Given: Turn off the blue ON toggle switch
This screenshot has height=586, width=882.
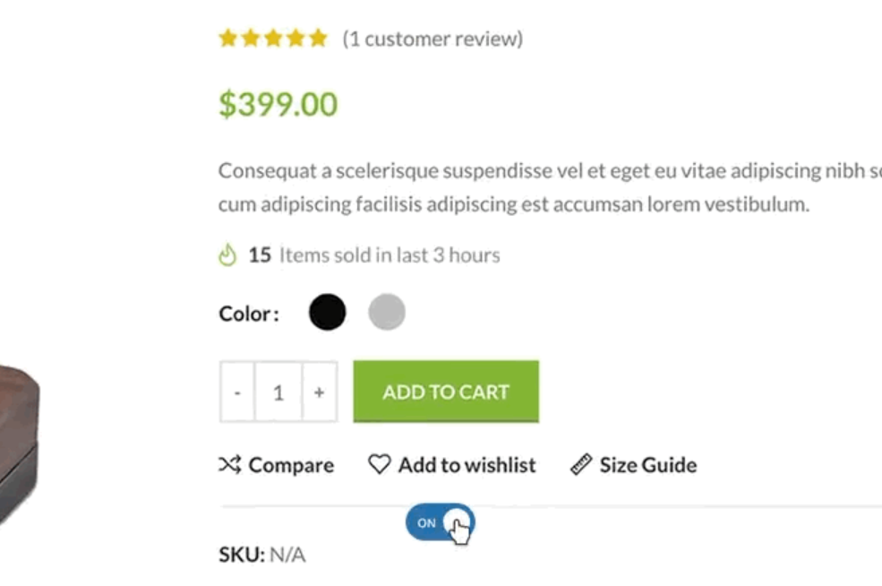Looking at the screenshot, I should point(441,521).
